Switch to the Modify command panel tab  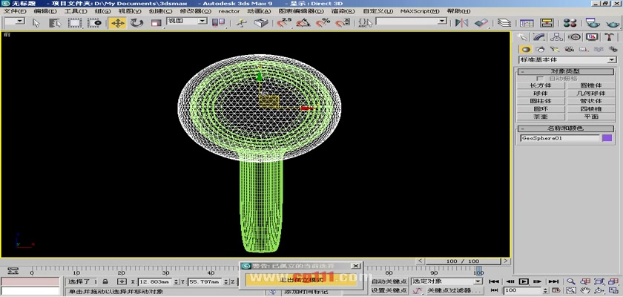pyautogui.click(x=539, y=37)
